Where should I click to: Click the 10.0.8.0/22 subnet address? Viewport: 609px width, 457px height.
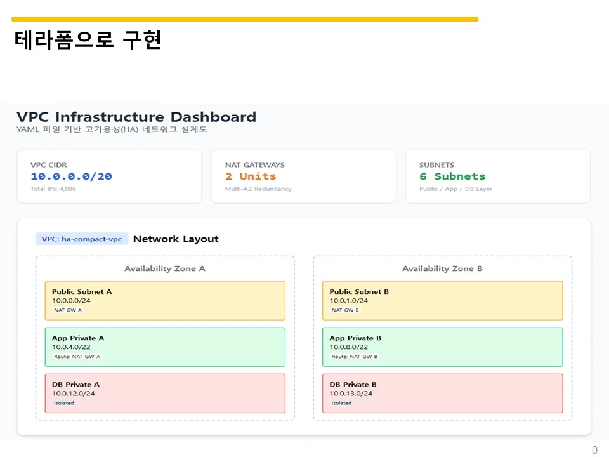pos(349,347)
